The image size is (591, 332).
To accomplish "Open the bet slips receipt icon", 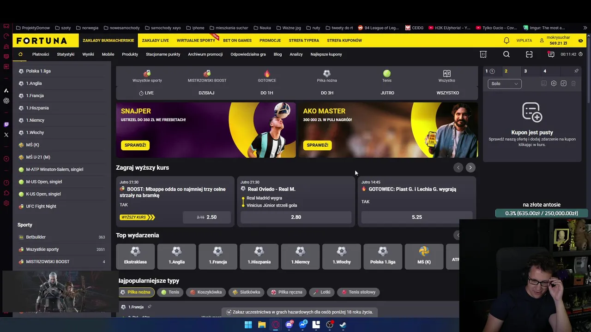I will (483, 54).
